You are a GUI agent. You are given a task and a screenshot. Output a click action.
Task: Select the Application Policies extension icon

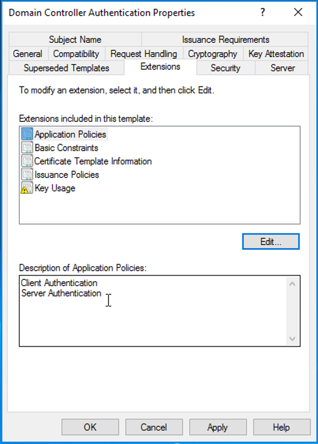tap(27, 134)
